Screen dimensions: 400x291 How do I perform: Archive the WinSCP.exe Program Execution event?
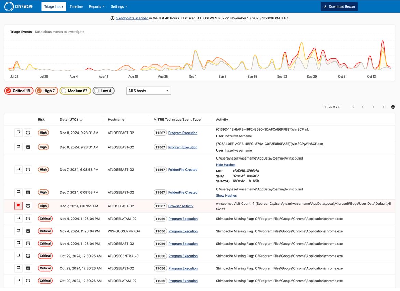(28, 147)
